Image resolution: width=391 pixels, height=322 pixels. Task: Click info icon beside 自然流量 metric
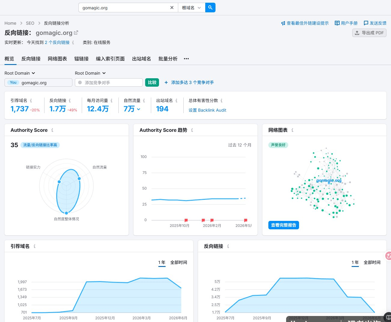pos(144,101)
